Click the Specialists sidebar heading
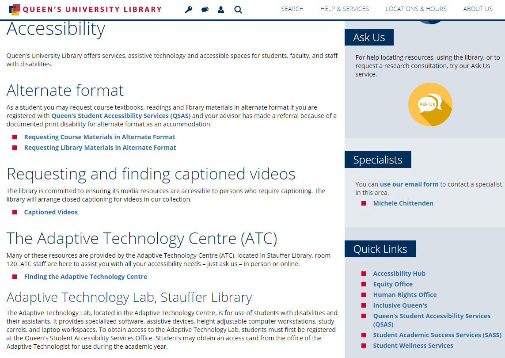This screenshot has height=358, width=505. pos(378,160)
